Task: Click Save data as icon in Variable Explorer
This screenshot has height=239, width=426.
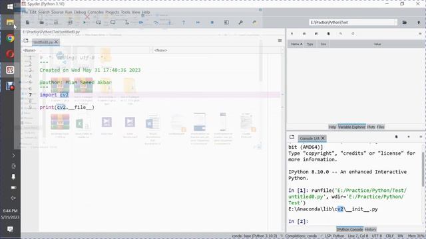Action: point(316,34)
